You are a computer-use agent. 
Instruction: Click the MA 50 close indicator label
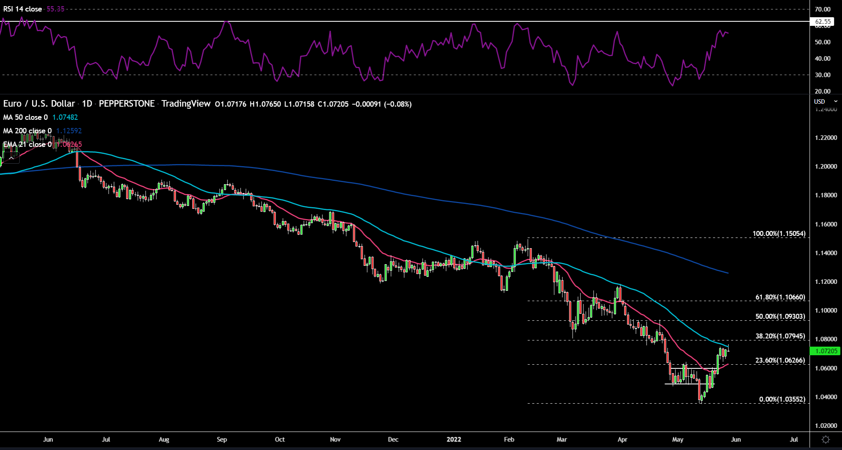point(25,117)
